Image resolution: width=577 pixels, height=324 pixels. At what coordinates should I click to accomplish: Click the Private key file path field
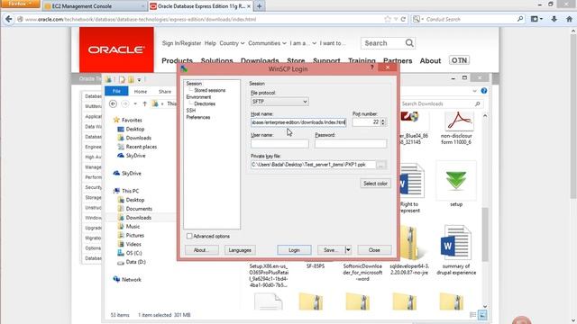click(x=313, y=165)
